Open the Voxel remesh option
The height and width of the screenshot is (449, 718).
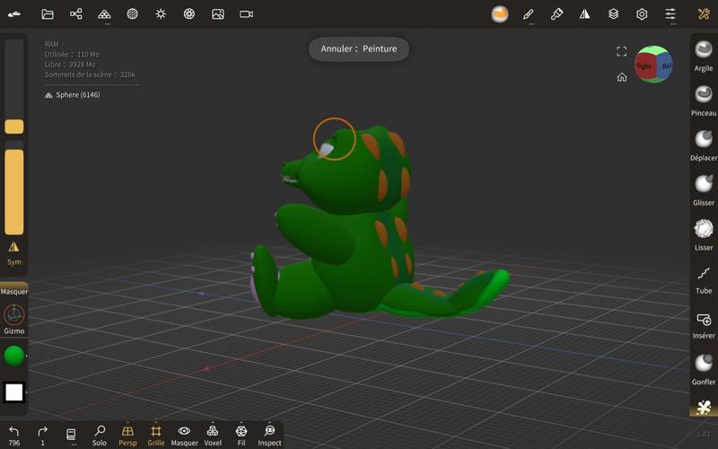213,436
